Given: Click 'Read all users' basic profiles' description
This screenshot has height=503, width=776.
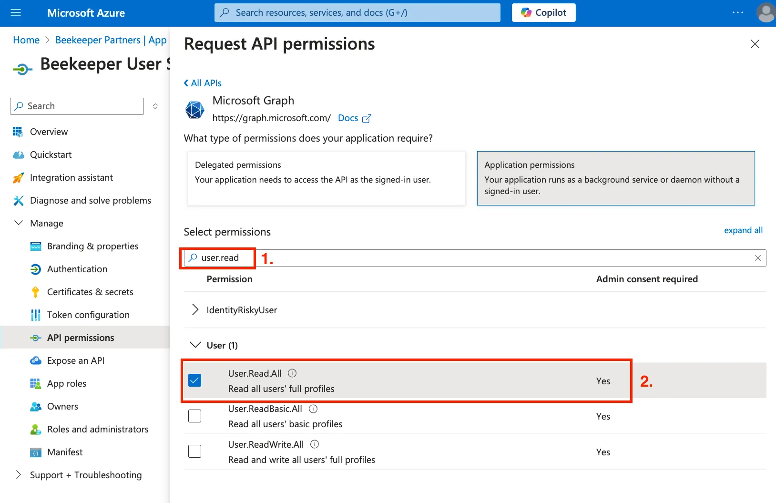Looking at the screenshot, I should [285, 424].
